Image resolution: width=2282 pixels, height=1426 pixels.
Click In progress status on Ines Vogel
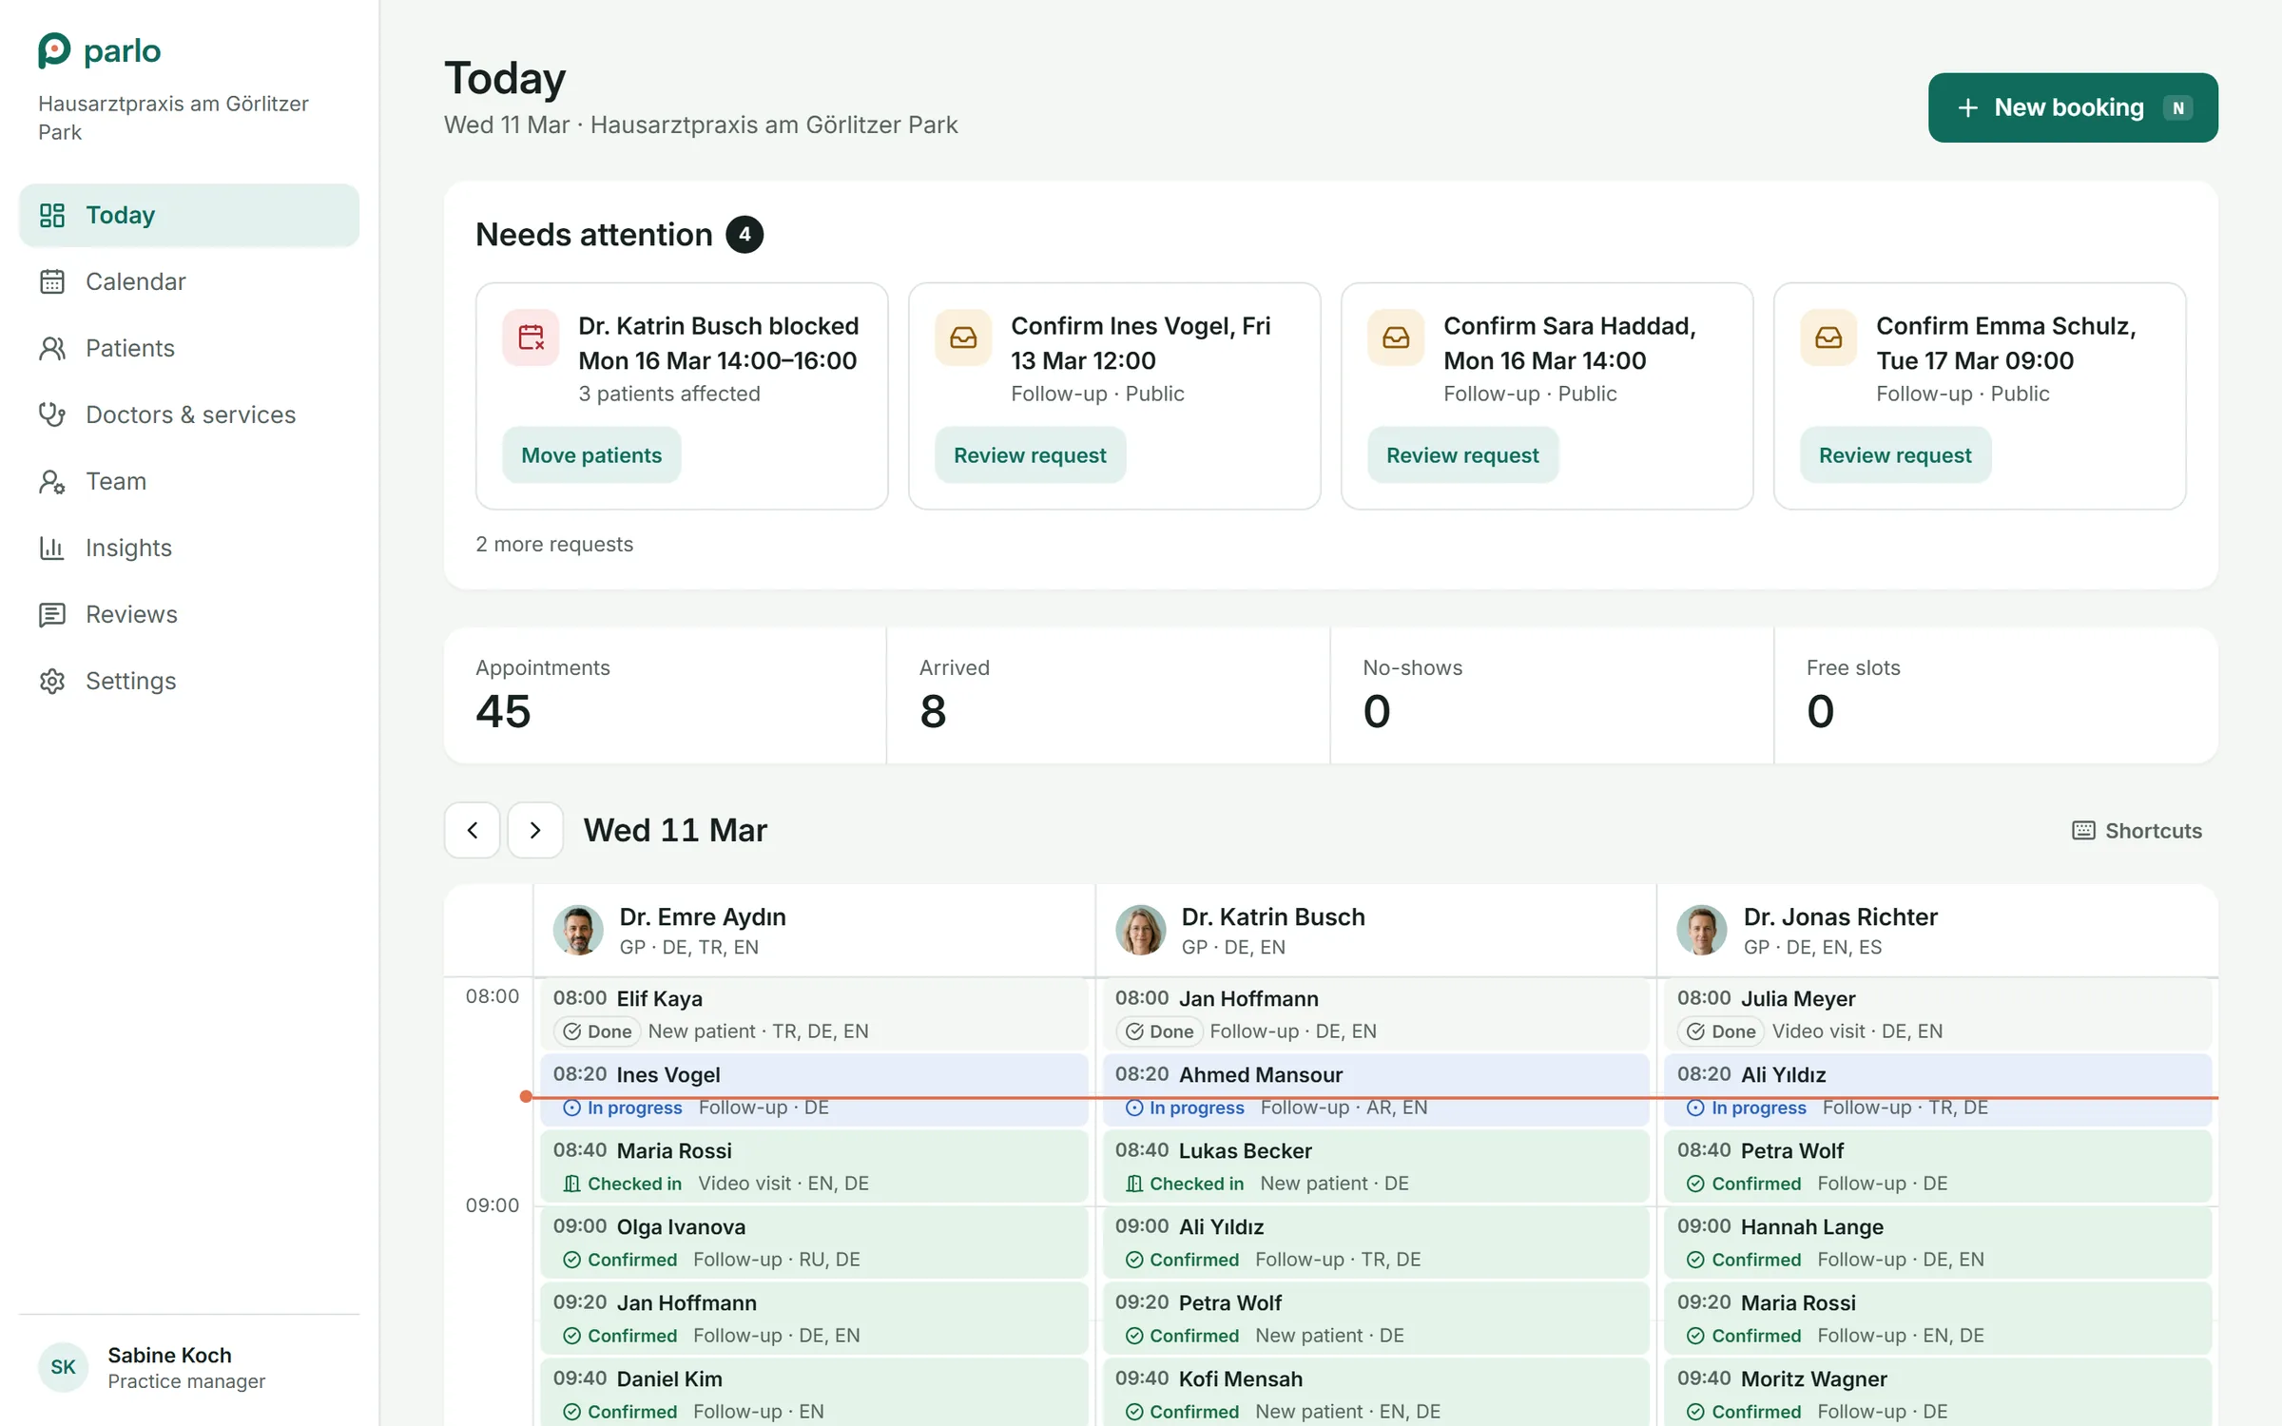click(x=623, y=1108)
